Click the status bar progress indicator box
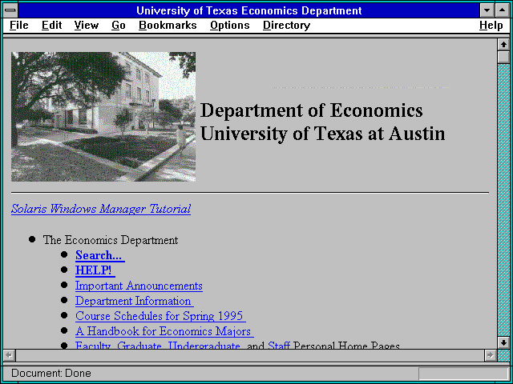Screen dimensions: 513x384 point(463,374)
